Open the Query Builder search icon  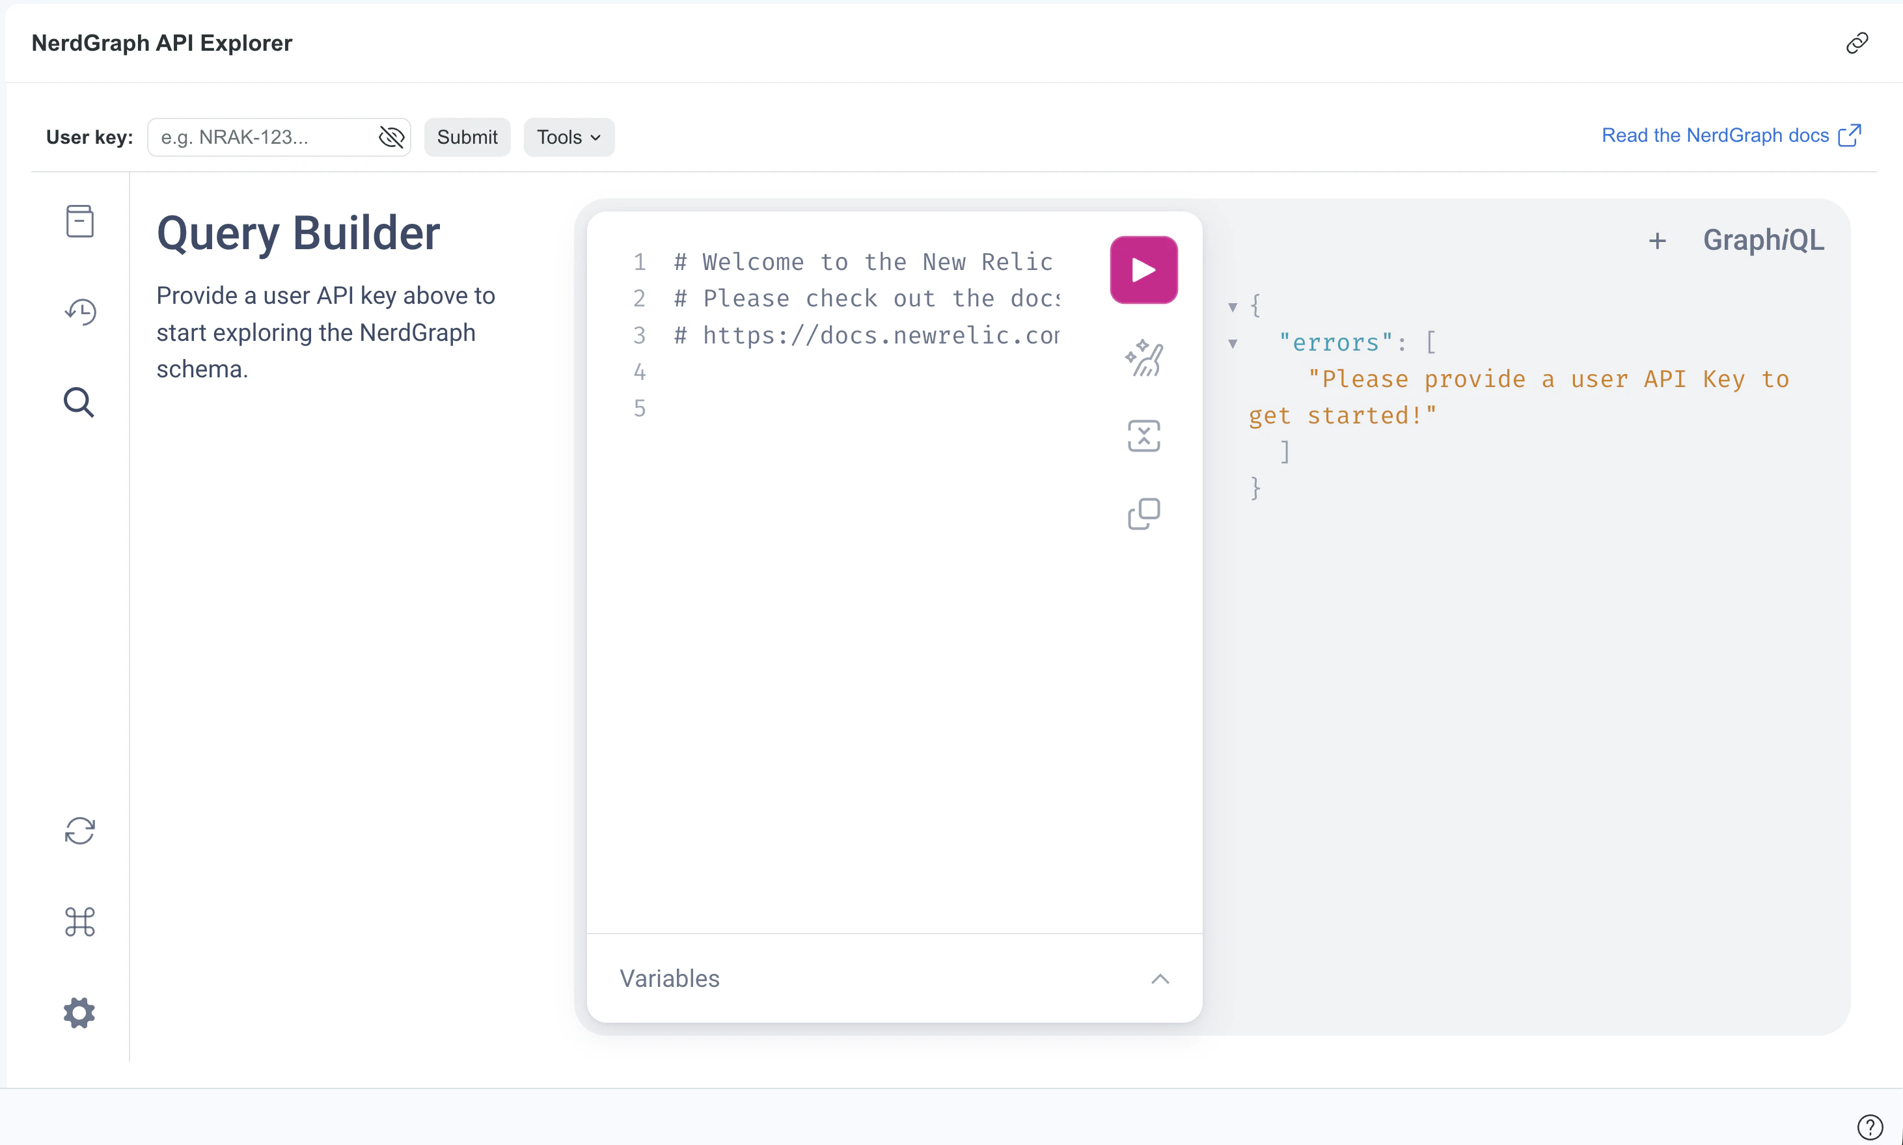point(79,402)
